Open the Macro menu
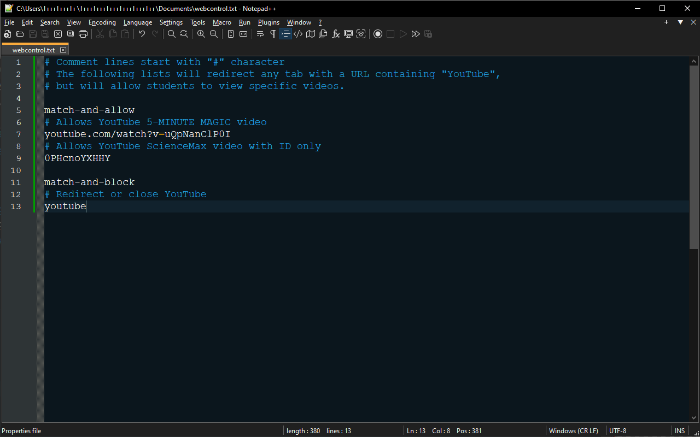Screen dimensions: 700x437 coord(222,22)
